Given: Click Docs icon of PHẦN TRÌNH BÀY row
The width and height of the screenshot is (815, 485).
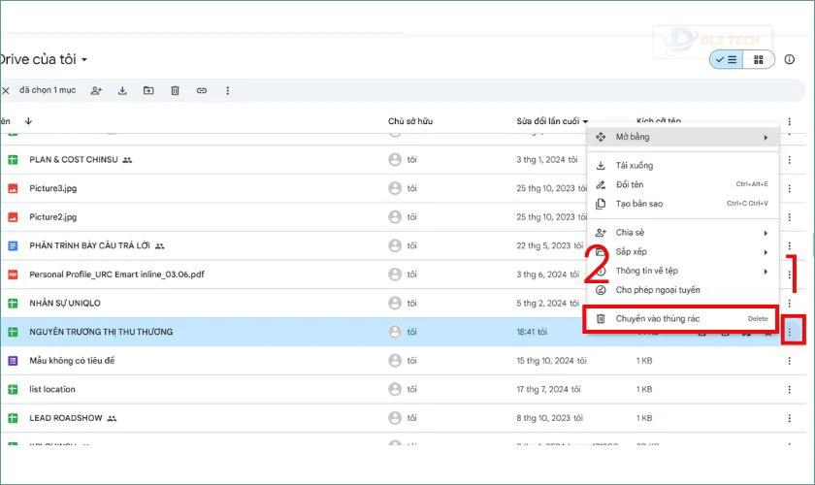Looking at the screenshot, I should coord(13,245).
